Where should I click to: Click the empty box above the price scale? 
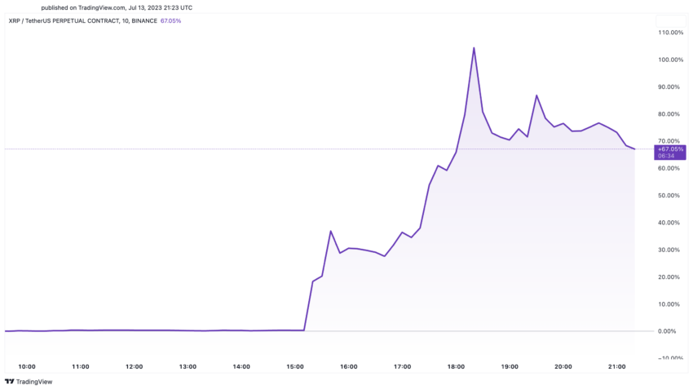pos(670,20)
